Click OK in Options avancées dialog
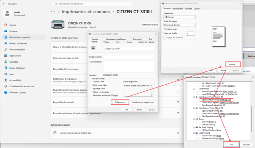The width and height of the screenshot is (255, 148). pos(231,145)
